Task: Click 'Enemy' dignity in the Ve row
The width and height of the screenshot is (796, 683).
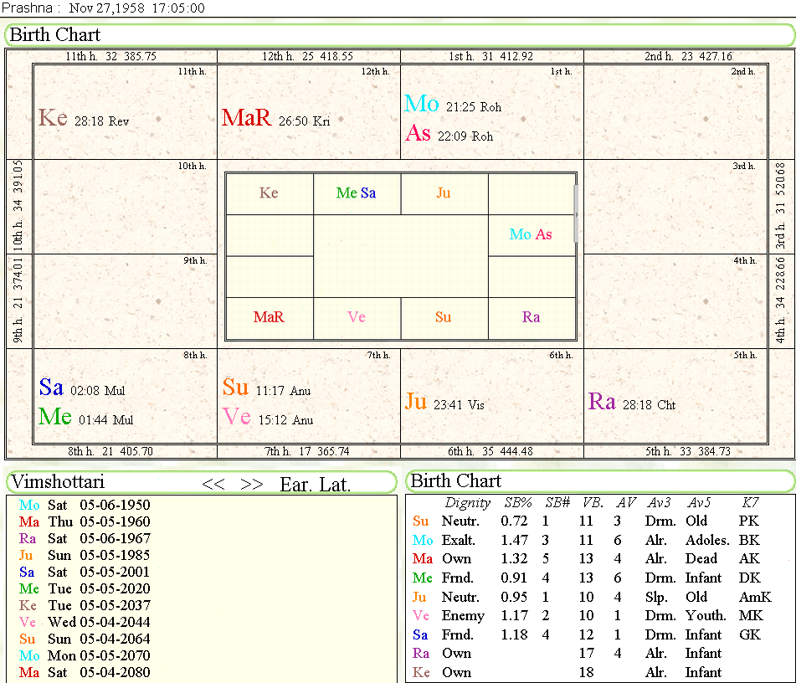Action: click(x=463, y=616)
